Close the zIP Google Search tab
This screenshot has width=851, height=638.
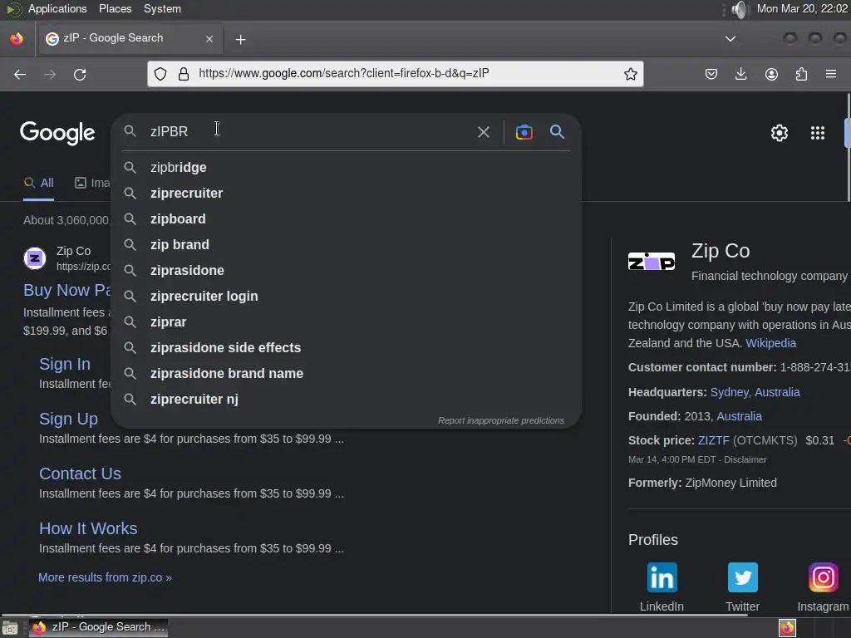tap(209, 38)
